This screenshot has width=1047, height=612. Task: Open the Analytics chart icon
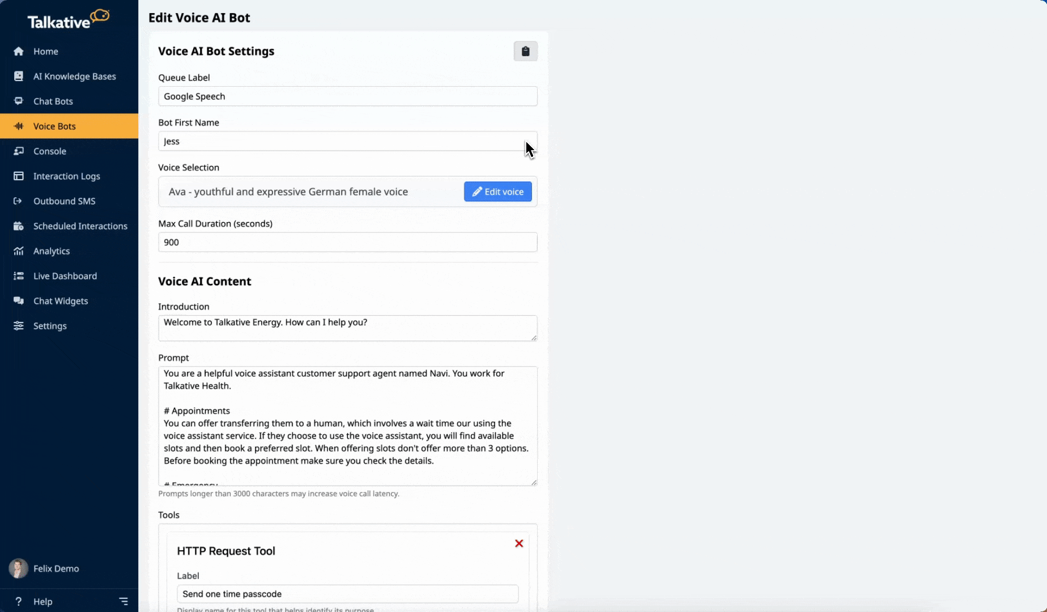(19, 251)
